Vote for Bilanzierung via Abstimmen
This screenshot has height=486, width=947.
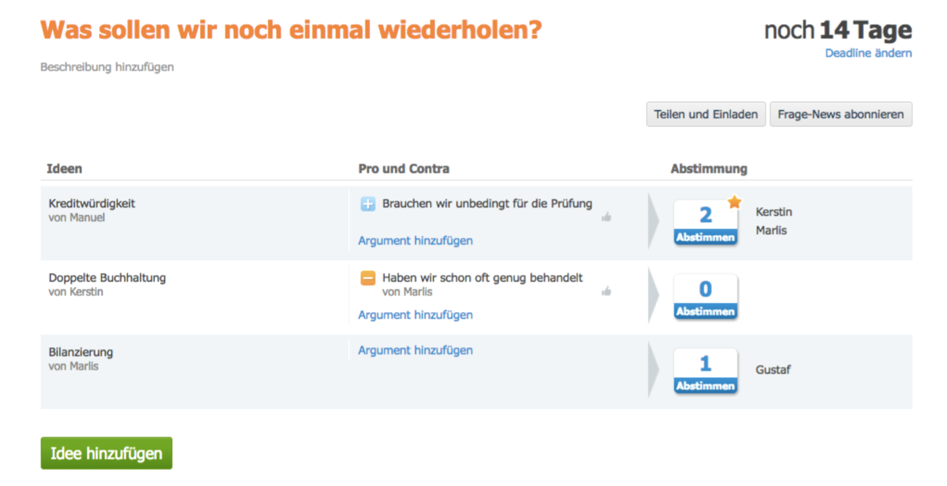pos(705,386)
